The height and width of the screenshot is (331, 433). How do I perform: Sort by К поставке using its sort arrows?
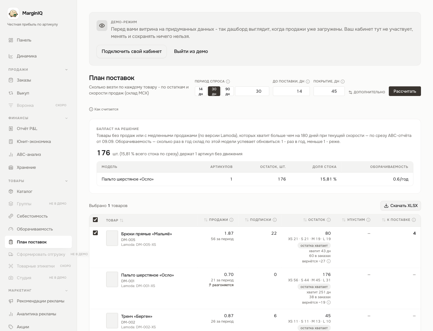[x=384, y=220]
